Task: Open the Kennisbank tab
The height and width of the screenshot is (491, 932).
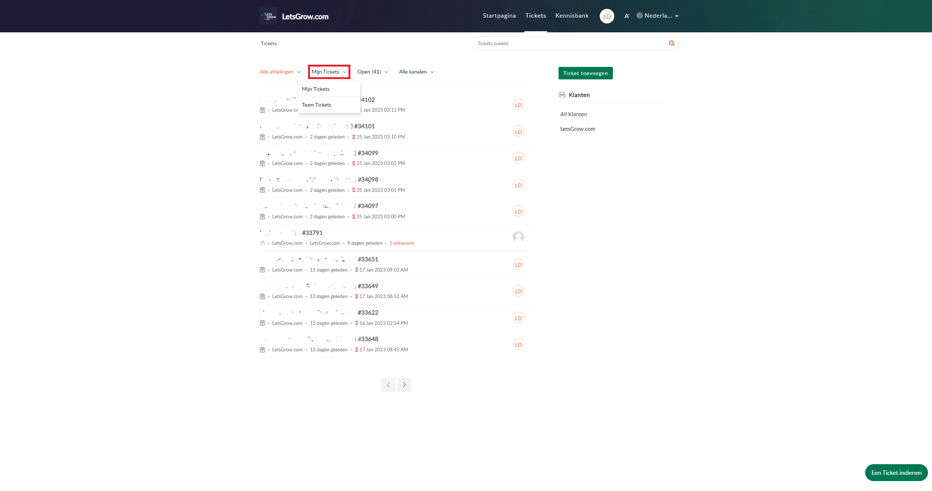Action: tap(572, 16)
